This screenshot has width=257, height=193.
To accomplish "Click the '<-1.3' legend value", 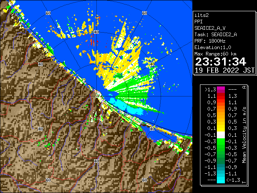I will click(x=233, y=180).
